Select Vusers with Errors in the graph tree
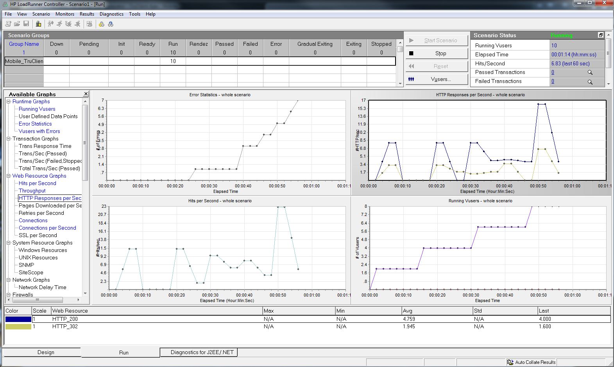This screenshot has width=614, height=367. 39,131
